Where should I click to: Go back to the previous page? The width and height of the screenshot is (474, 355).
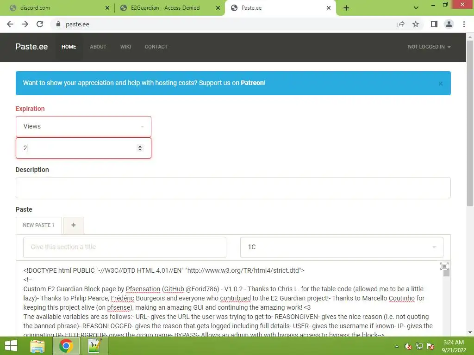[x=10, y=24]
